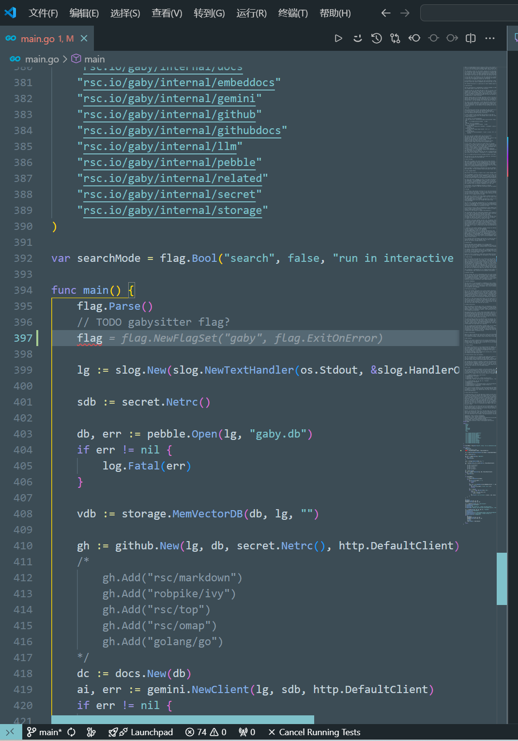The height and width of the screenshot is (741, 518).
Task: Open More Actions with the ellipsis icon
Action: pos(489,38)
